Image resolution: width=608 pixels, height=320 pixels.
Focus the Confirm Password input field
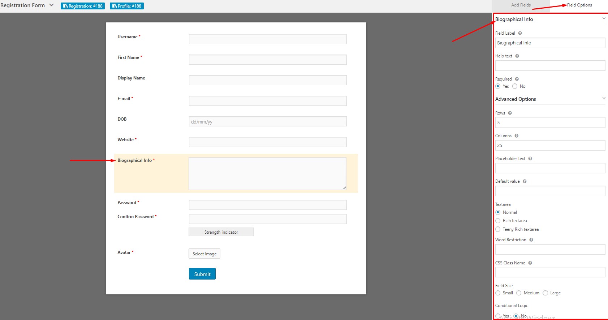(268, 219)
